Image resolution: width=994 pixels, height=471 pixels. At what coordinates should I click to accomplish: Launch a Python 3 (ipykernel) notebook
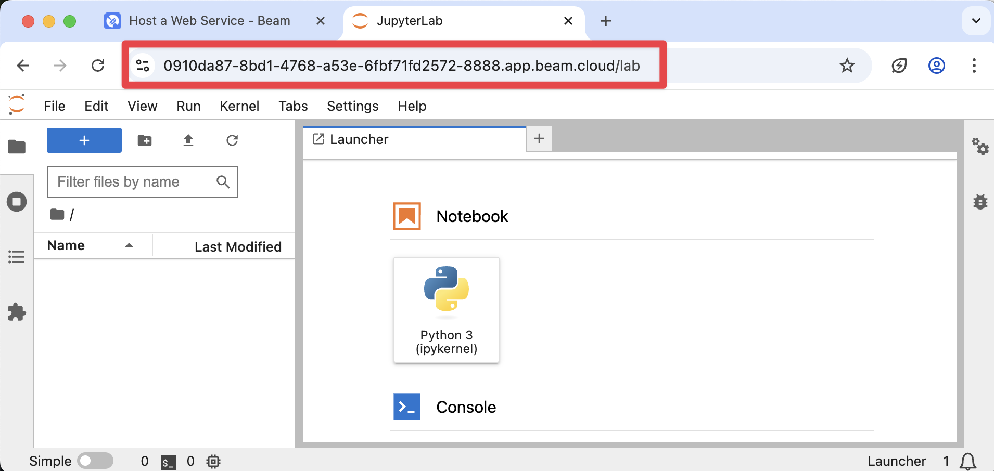447,310
